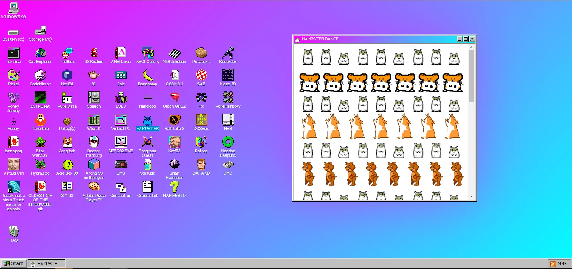
Task: Click the scroll down arrow in Hampster Dance
Action: [x=471, y=196]
